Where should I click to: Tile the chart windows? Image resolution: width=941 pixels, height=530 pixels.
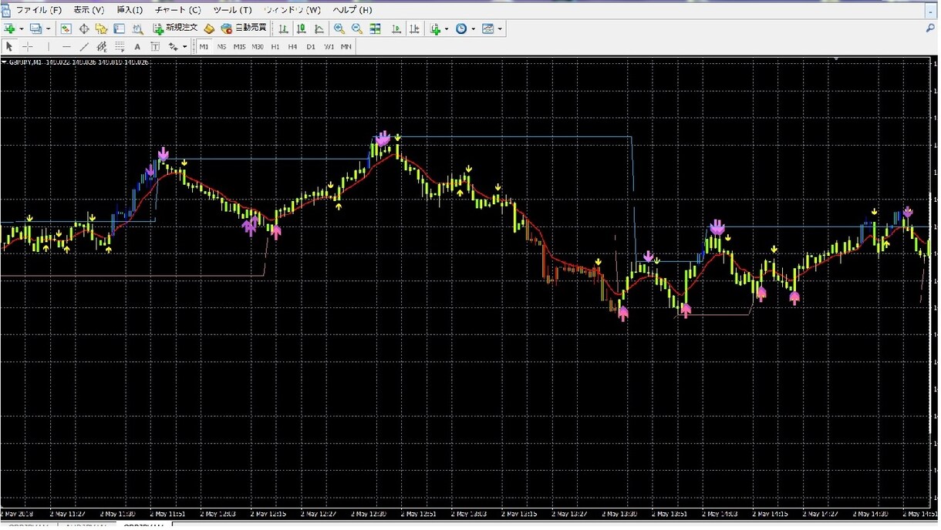376,29
